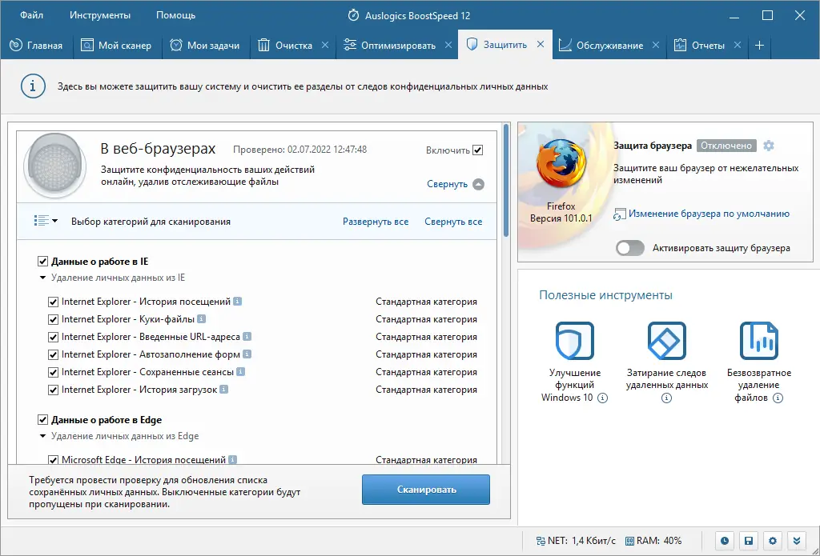Show info for Безвозвратное удаление файлов
The height and width of the screenshot is (556, 820).
click(x=778, y=398)
